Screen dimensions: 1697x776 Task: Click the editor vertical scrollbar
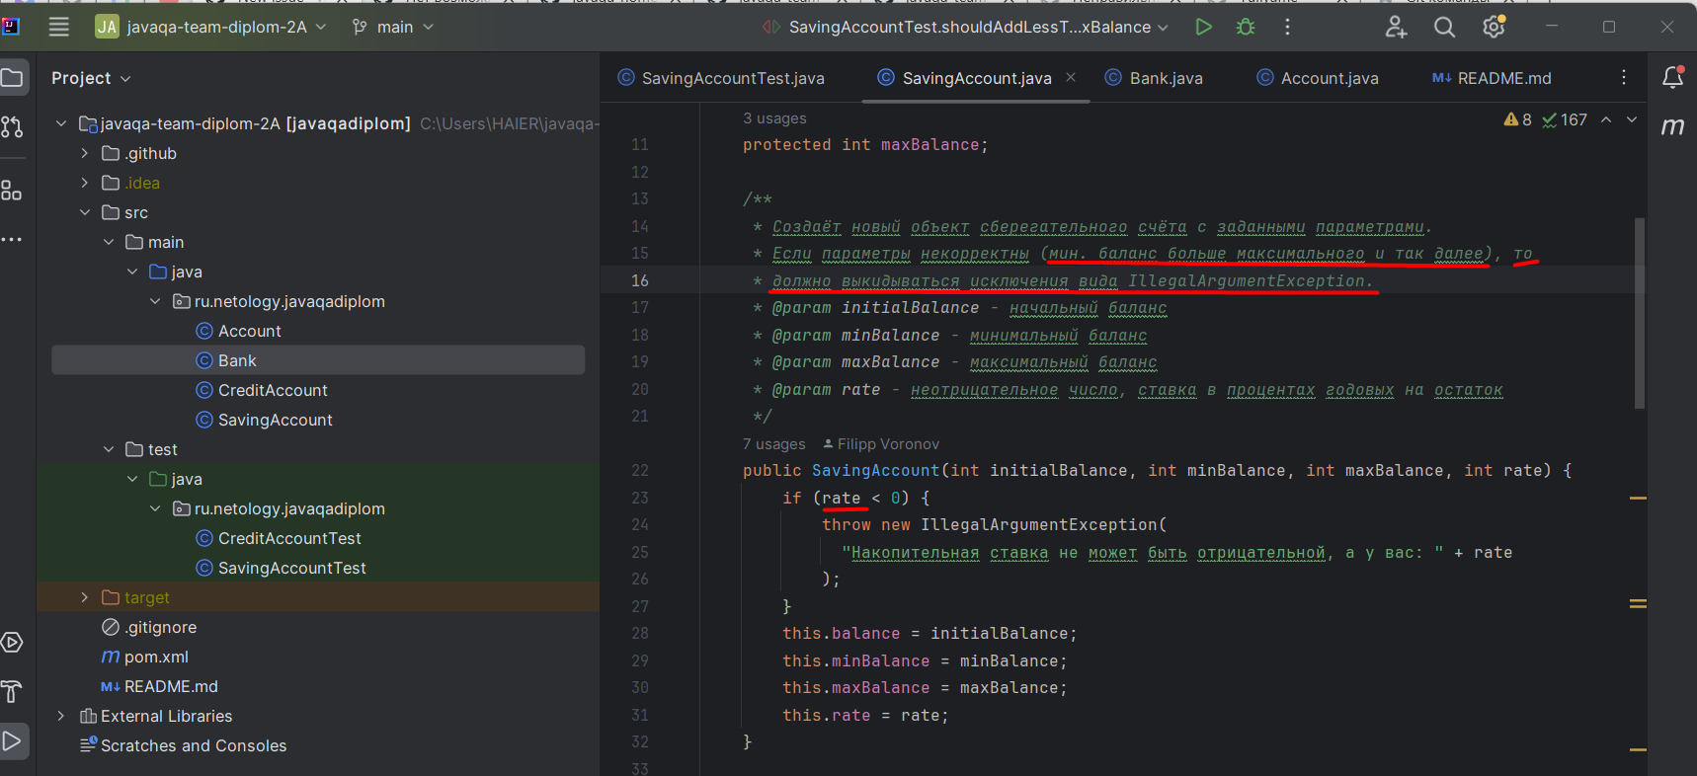tap(1640, 313)
